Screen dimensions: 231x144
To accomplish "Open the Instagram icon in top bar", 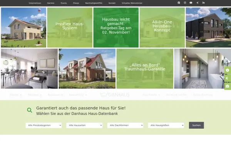I will pos(185,3).
